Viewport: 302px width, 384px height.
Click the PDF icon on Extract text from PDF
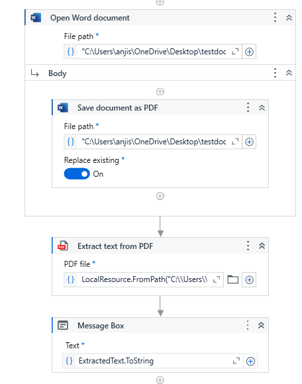63,246
